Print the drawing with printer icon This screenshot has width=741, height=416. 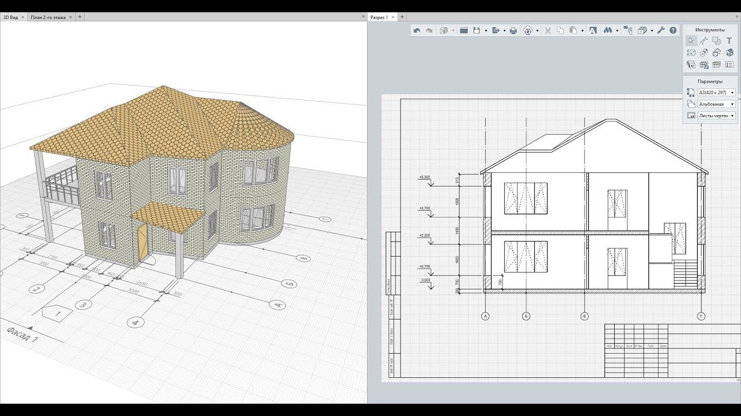[513, 31]
